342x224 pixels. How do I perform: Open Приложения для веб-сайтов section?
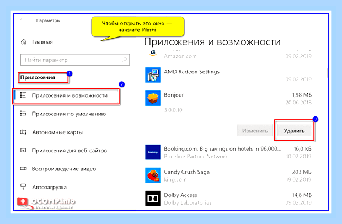coord(70,151)
